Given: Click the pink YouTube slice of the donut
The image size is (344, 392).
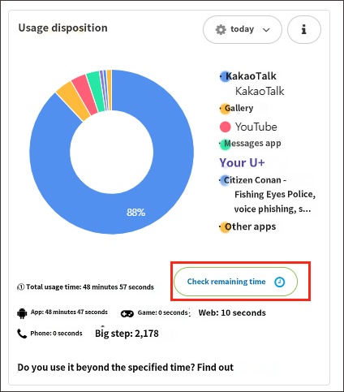Looking at the screenshot, I should pyautogui.click(x=84, y=95).
